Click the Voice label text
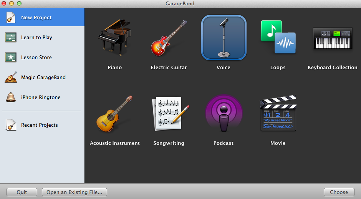 224,68
